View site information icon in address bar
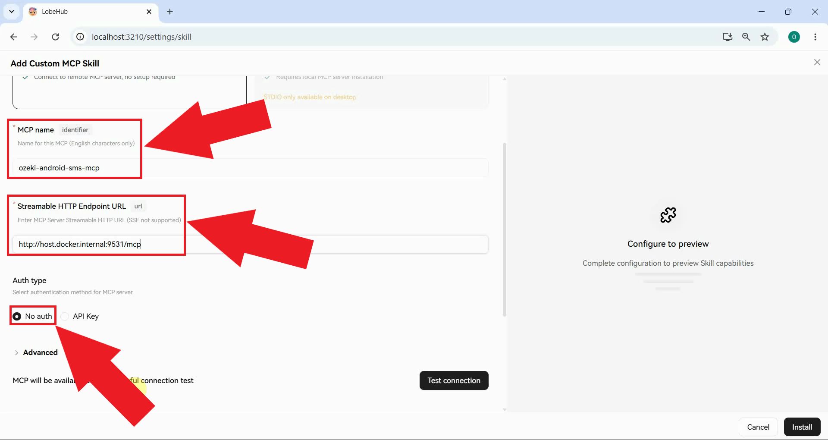This screenshot has width=828, height=440. coord(80,37)
